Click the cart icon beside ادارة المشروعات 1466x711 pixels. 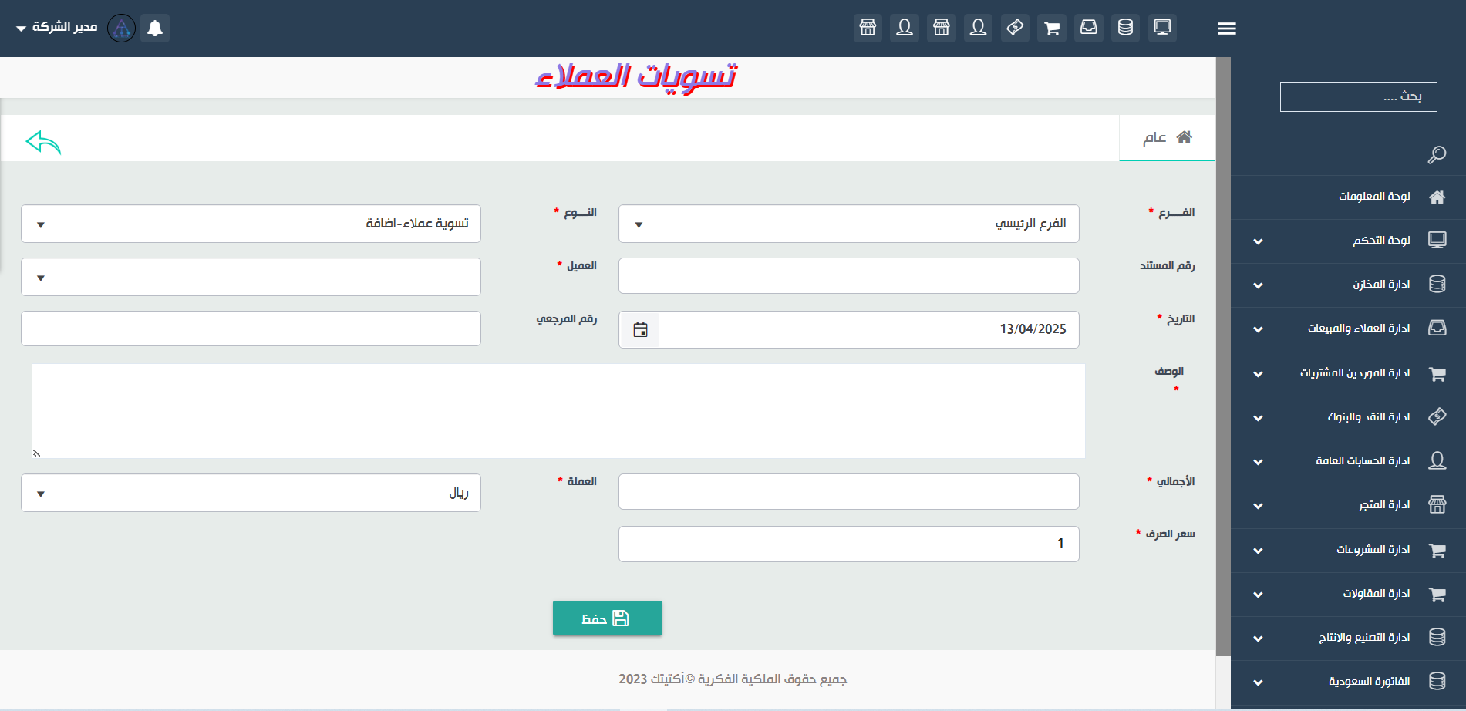point(1437,550)
